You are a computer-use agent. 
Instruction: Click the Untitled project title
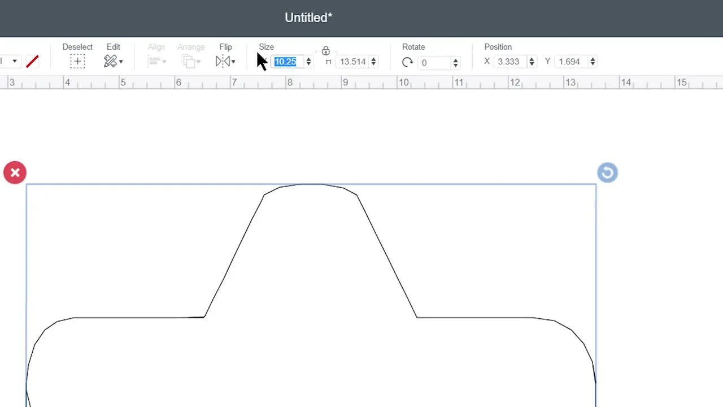tap(308, 18)
